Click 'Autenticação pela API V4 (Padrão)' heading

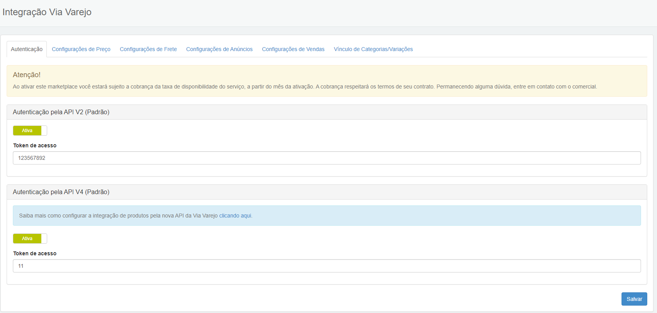click(x=61, y=192)
